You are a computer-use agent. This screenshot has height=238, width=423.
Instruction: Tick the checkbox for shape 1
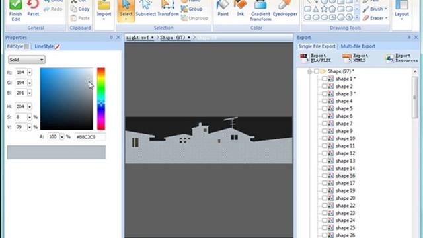pyautogui.click(x=325, y=79)
